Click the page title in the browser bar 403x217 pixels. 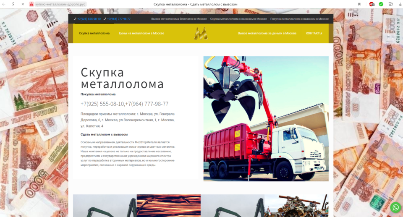click(x=195, y=4)
